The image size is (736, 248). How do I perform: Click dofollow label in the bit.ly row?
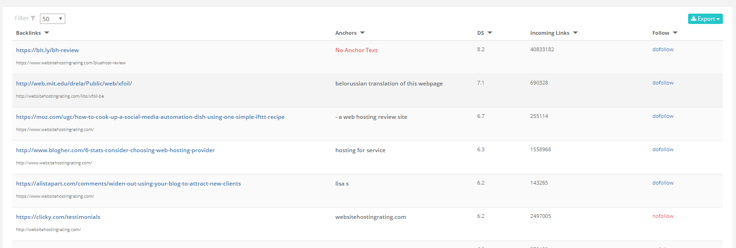click(663, 49)
